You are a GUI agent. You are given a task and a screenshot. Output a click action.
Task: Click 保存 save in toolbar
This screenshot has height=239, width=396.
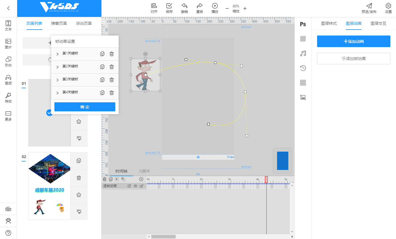tap(169, 8)
